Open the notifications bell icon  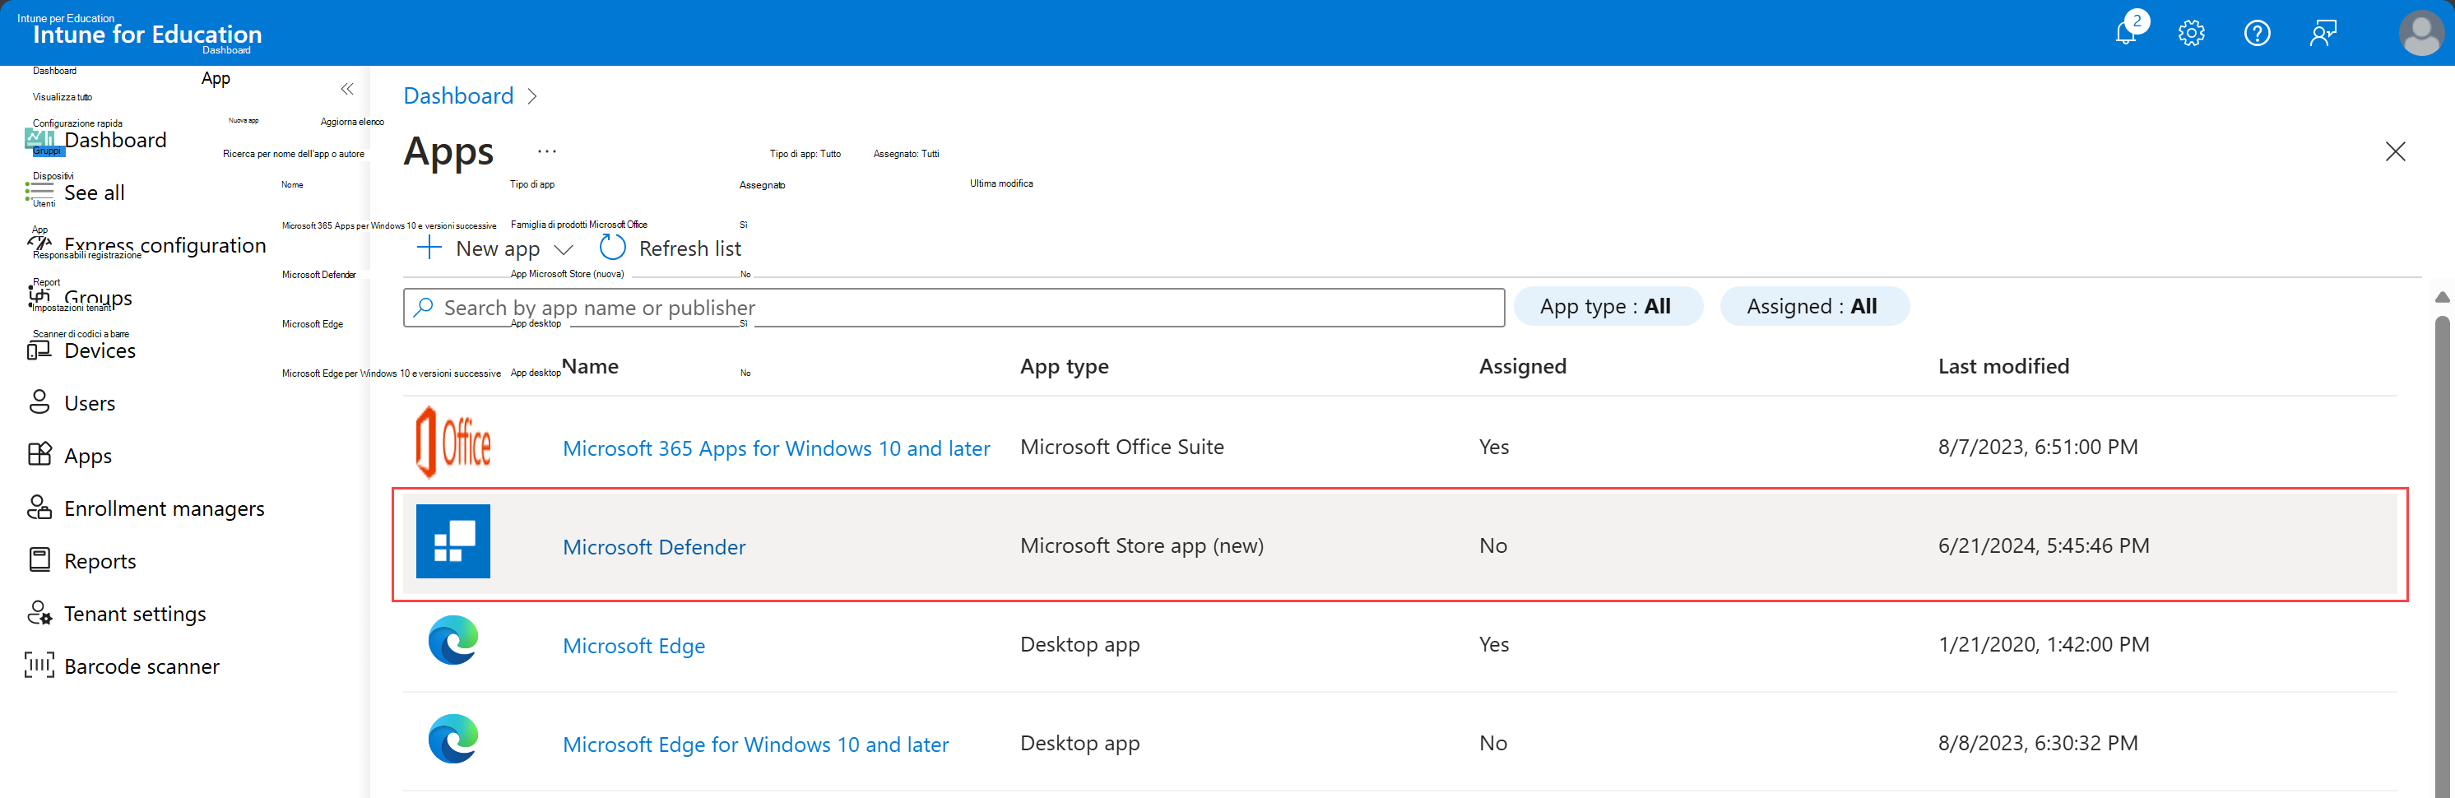(2124, 34)
